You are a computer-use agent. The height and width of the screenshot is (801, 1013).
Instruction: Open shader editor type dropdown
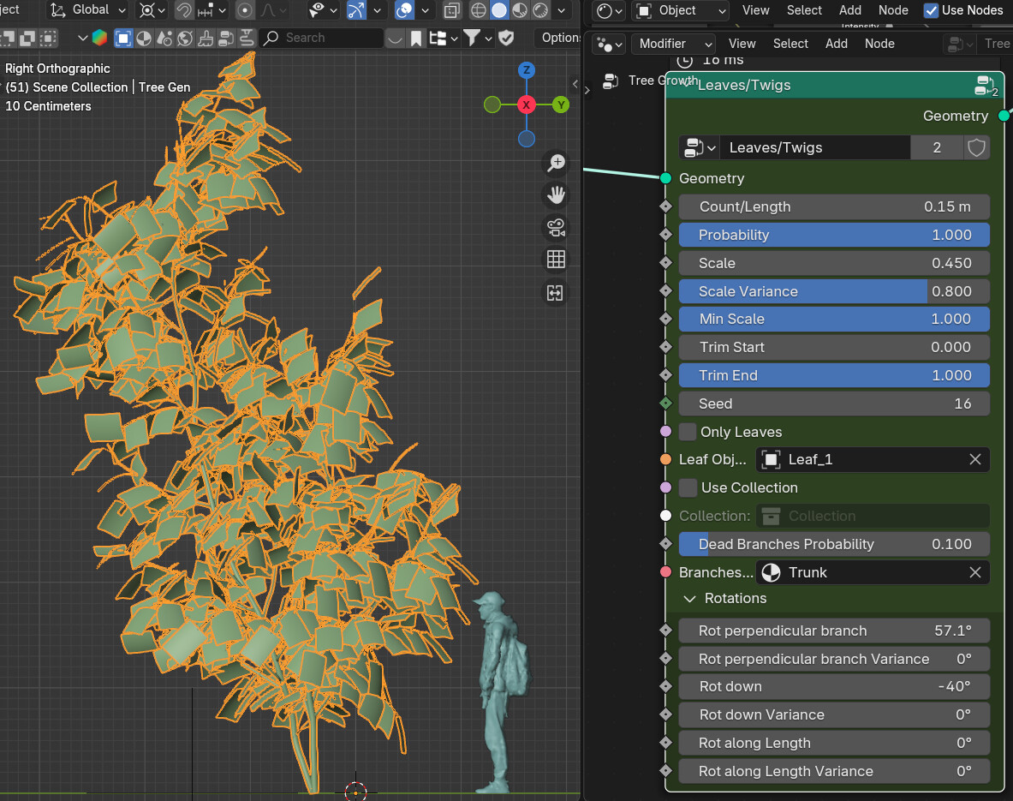tap(609, 10)
